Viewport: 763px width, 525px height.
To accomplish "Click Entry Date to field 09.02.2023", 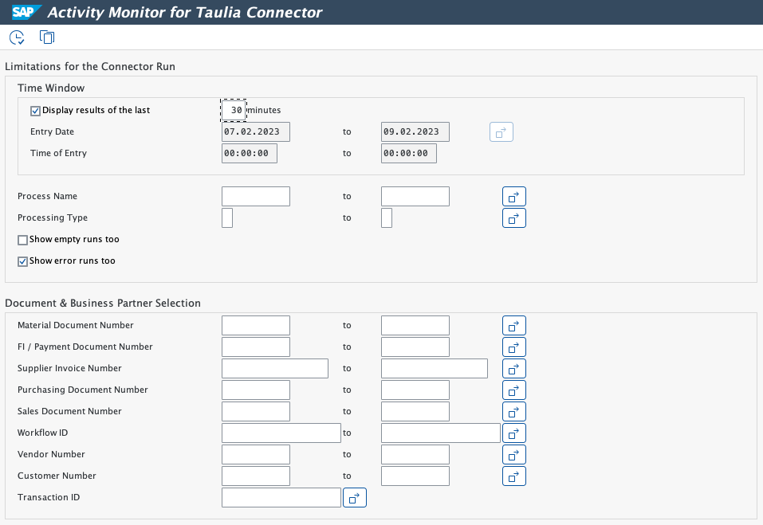I will coord(415,131).
